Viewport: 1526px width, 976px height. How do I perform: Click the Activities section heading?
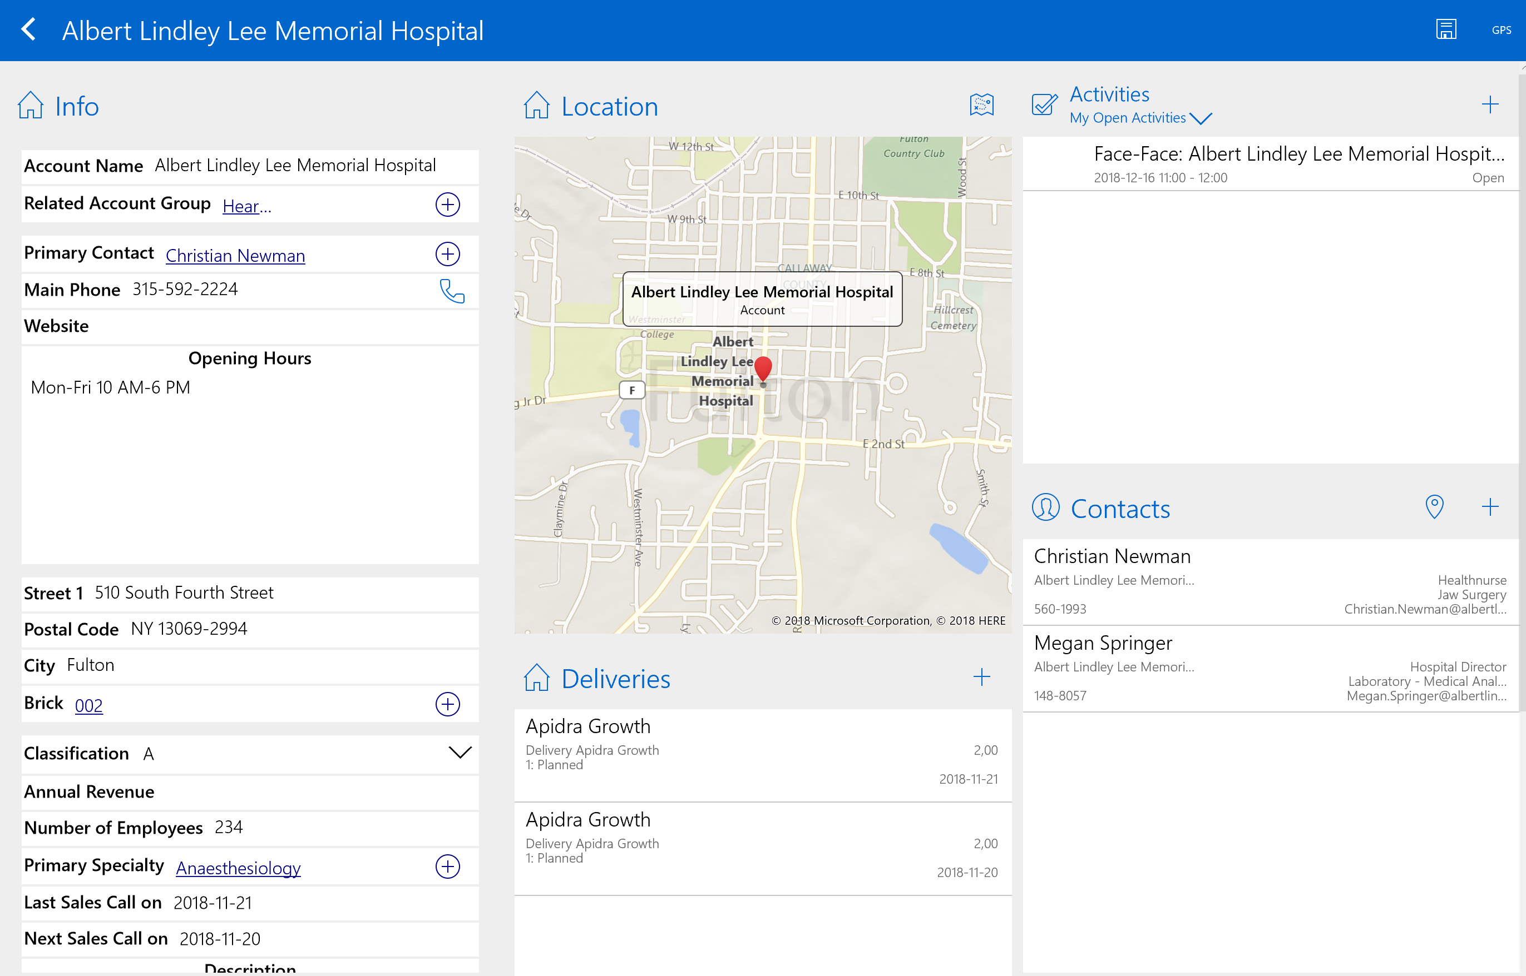(1109, 94)
